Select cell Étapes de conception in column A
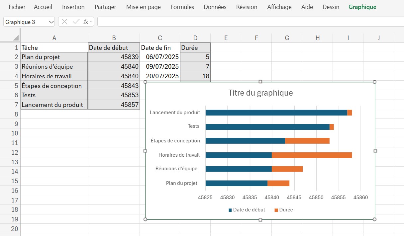The height and width of the screenshot is (236, 404). coord(54,86)
